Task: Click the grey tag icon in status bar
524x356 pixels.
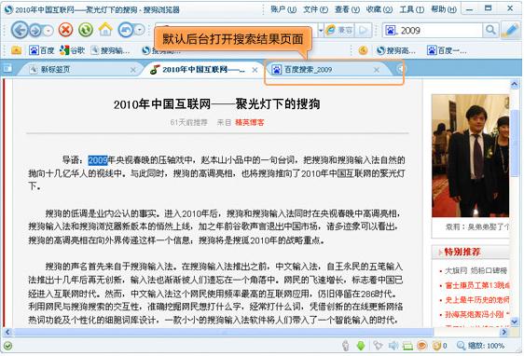Action: (378, 346)
